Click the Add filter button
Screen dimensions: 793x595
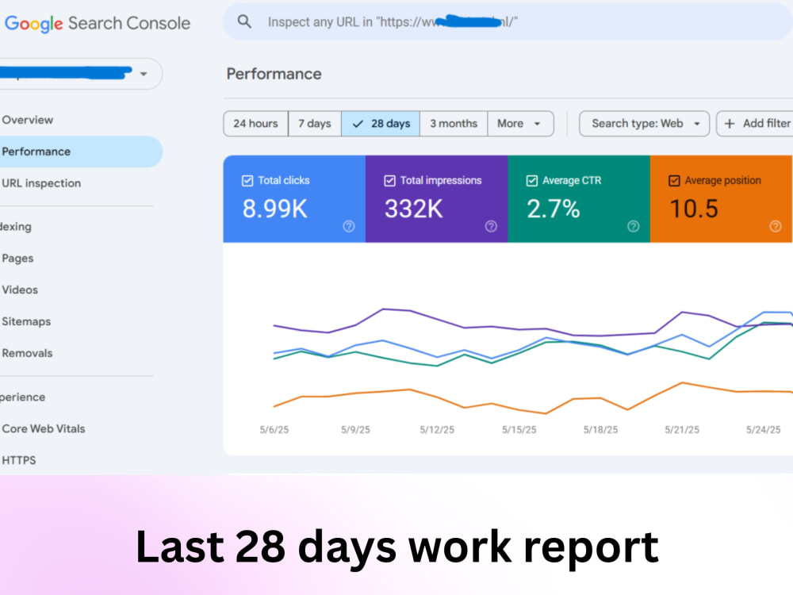[755, 124]
